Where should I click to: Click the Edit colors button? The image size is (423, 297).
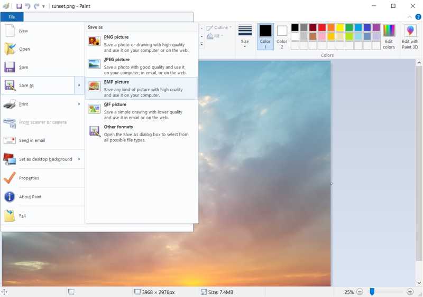point(389,36)
